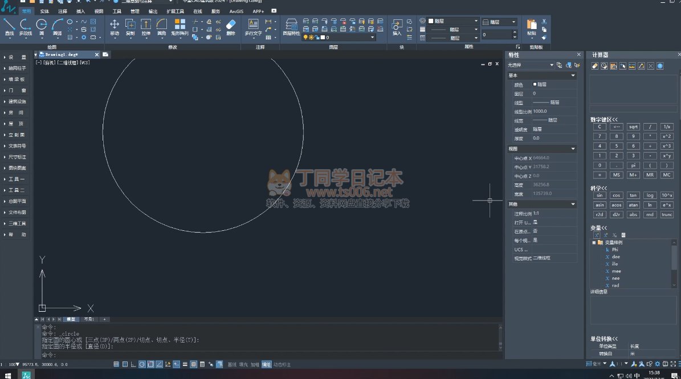Click 建筑设施 in the left sidebar
Image resolution: width=681 pixels, height=379 pixels.
pos(17,101)
